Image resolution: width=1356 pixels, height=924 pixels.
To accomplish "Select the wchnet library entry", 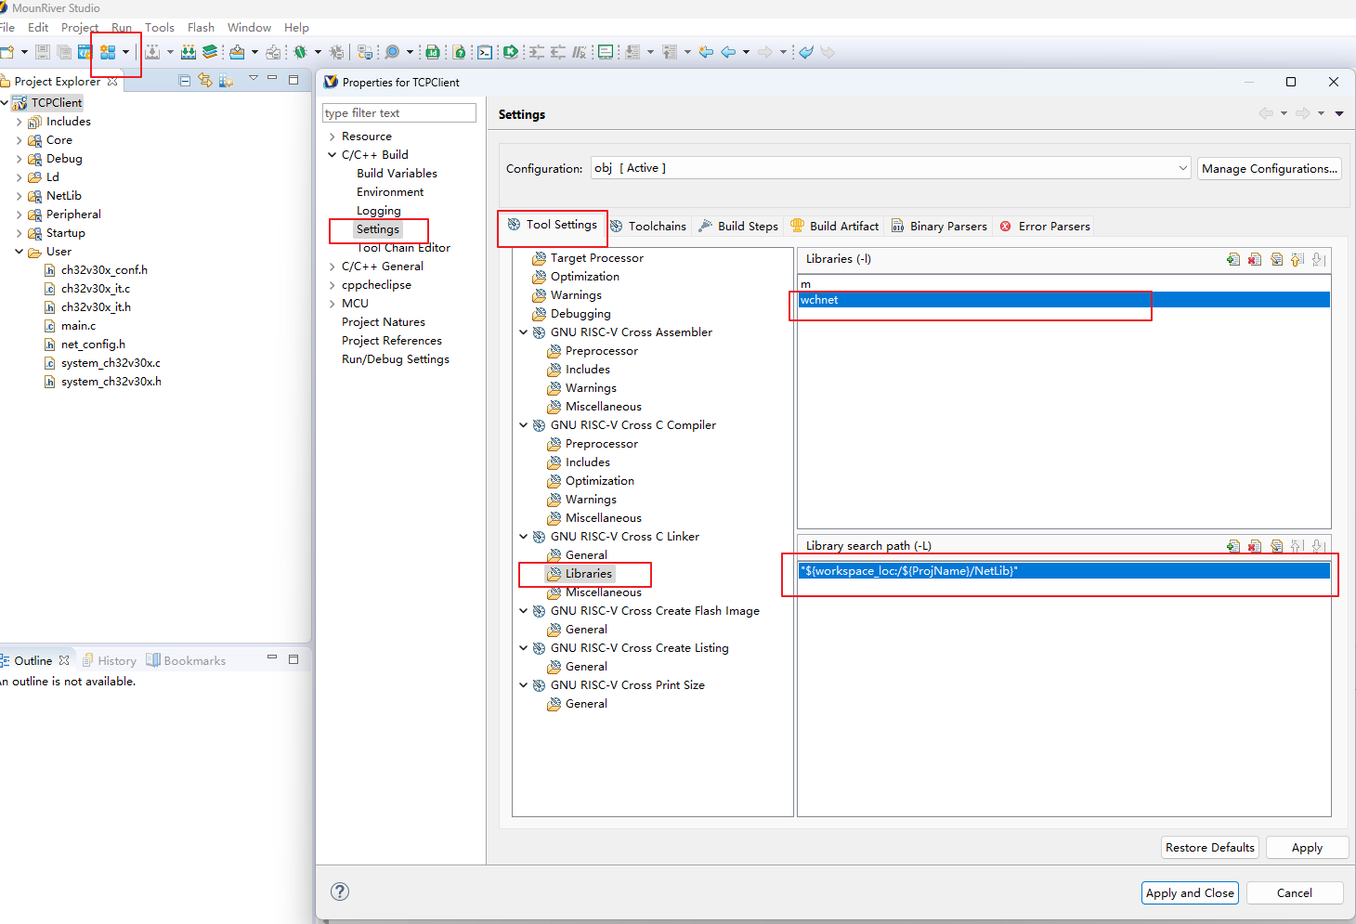I will (1063, 300).
